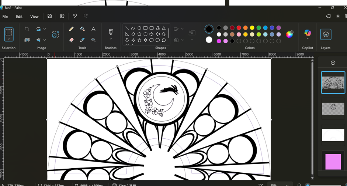Click the Rotate image icon
The width and height of the screenshot is (347, 186).
click(38, 29)
